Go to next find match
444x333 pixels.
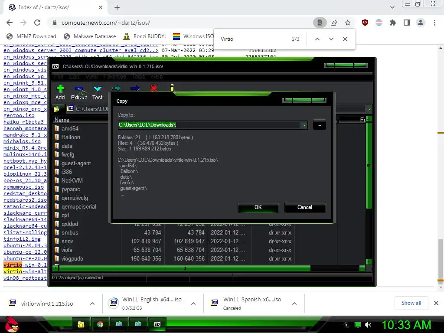pyautogui.click(x=331, y=39)
